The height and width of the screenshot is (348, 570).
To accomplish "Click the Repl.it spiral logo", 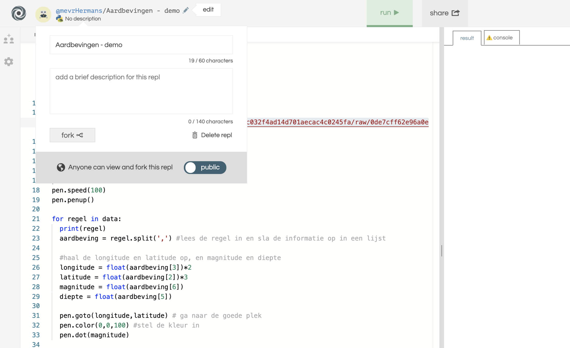I will (x=18, y=13).
